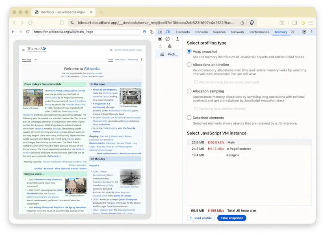Image resolution: width=325 pixels, height=235 pixels.
Task: Click the DevTools browser tab title
Action: (63, 12)
